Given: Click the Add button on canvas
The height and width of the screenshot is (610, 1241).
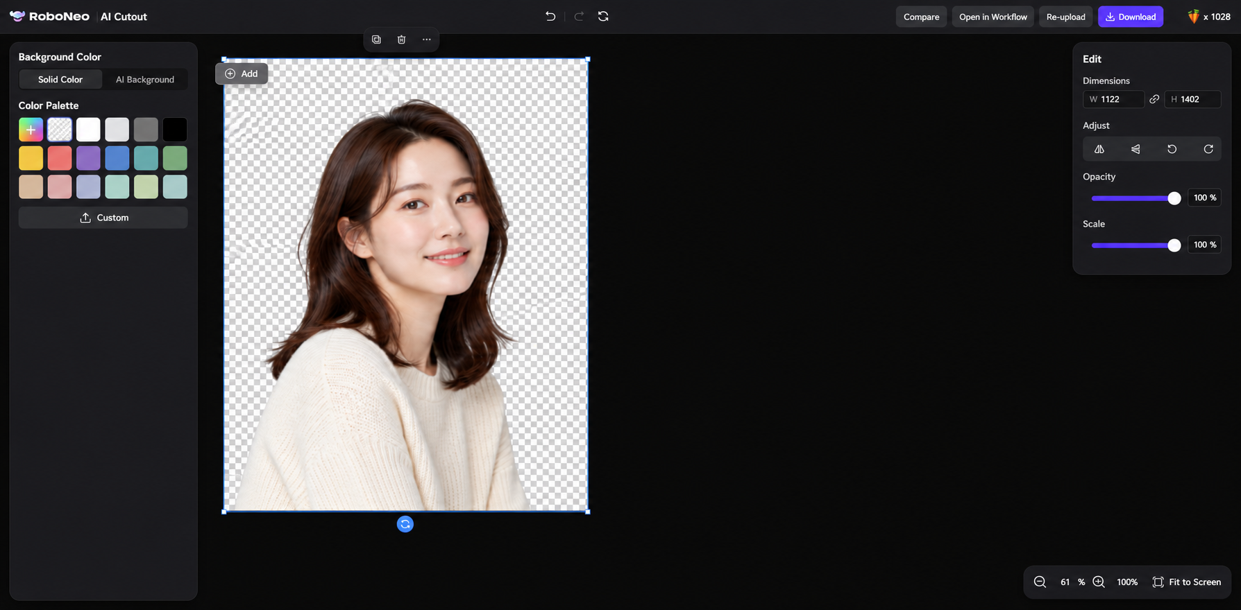Looking at the screenshot, I should pos(242,73).
